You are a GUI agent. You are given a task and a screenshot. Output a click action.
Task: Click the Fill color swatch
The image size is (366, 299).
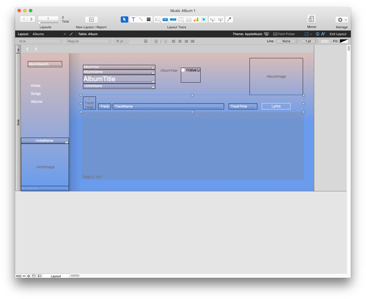coord(344,41)
